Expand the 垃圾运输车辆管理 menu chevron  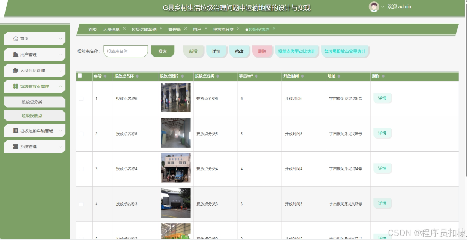[60, 131]
